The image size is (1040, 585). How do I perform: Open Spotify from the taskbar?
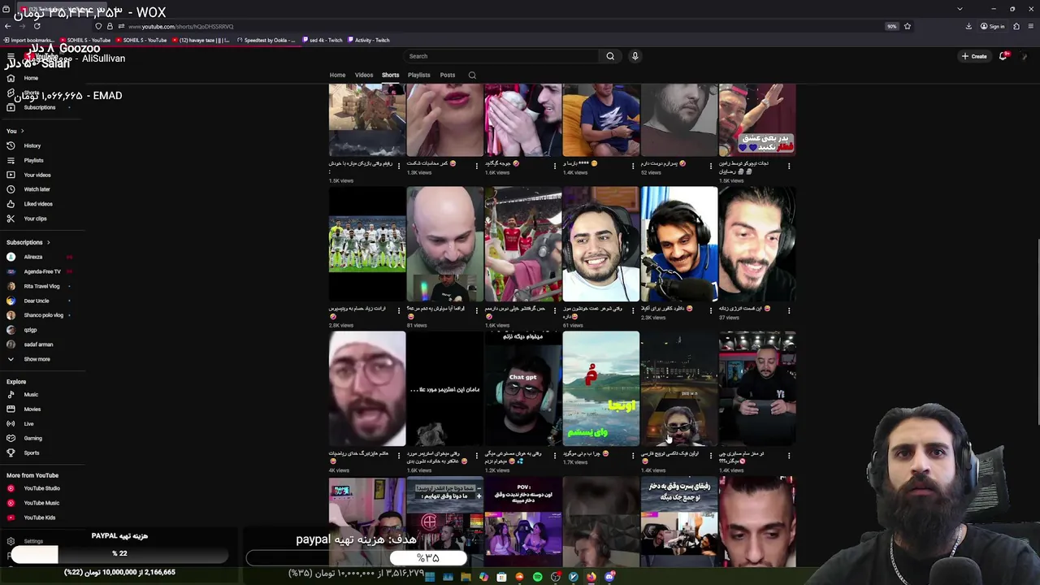point(538,577)
